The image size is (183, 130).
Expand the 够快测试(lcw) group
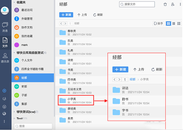(14, 112)
